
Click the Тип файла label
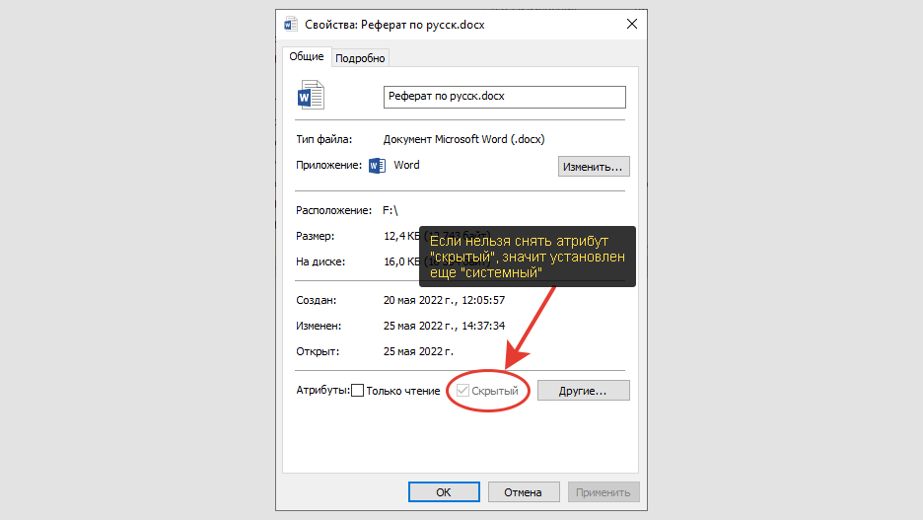323,139
